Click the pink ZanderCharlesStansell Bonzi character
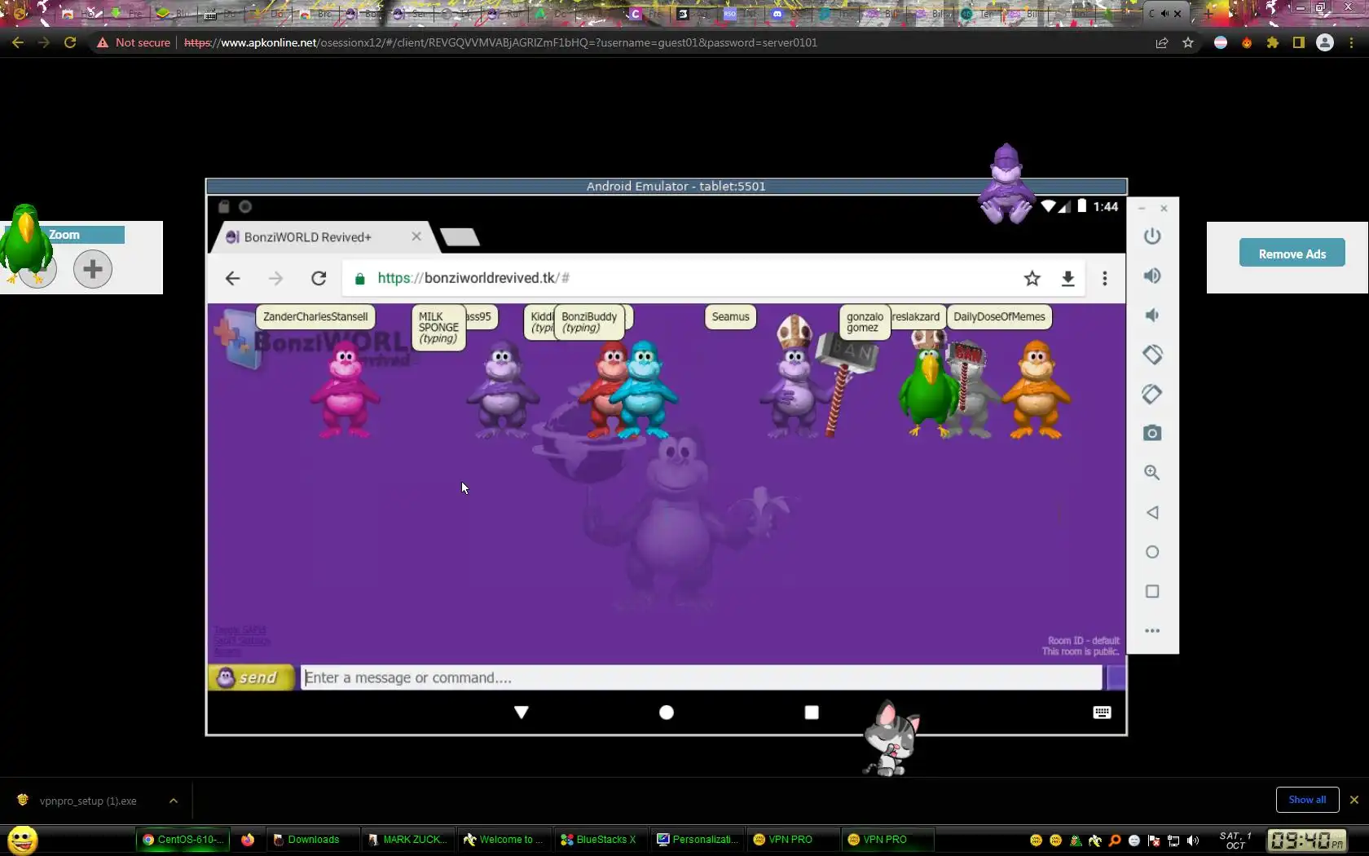Viewport: 1369px width, 856px height. tap(345, 389)
